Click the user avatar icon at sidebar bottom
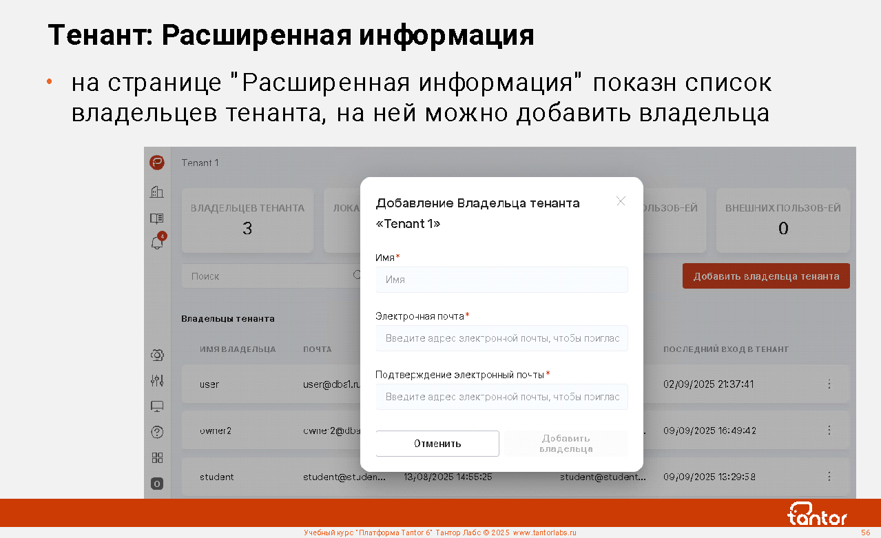881x538 pixels. (x=157, y=484)
